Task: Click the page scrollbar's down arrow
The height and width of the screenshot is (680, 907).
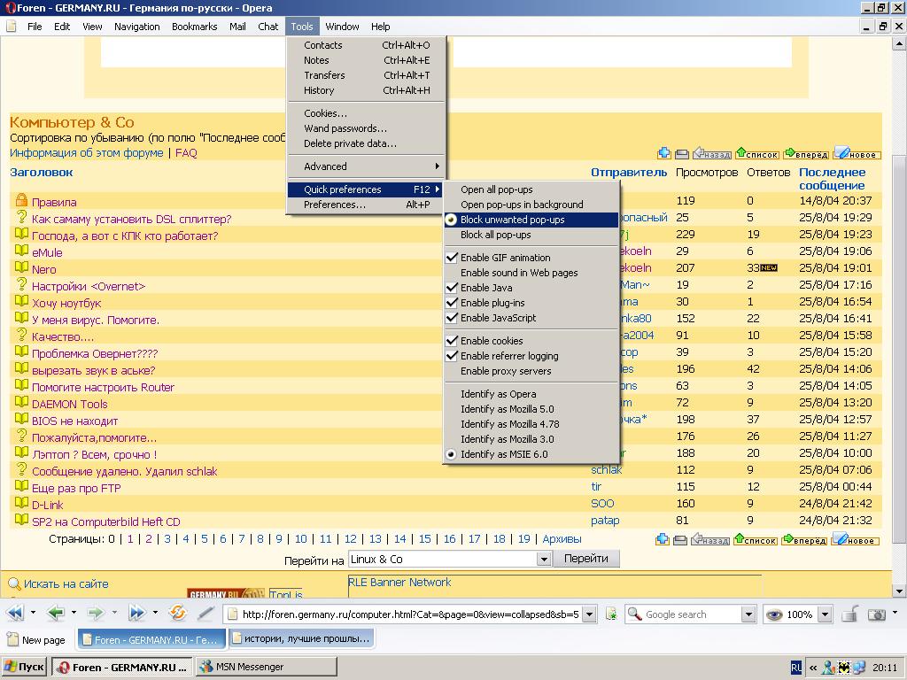Action: point(900,591)
